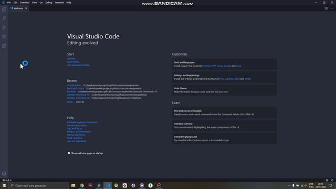Viewport: 336px width, 189px height.
Task: Open the Interface overview card
Action: pyautogui.click(x=224, y=125)
